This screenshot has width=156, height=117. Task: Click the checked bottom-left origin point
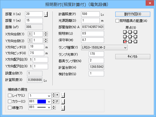tap(125, 42)
